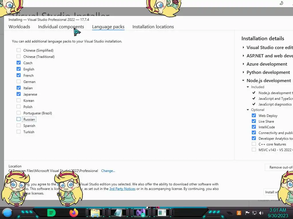This screenshot has width=293, height=219.
Task: Expand Visual Studio core editor details
Action: (x=243, y=48)
